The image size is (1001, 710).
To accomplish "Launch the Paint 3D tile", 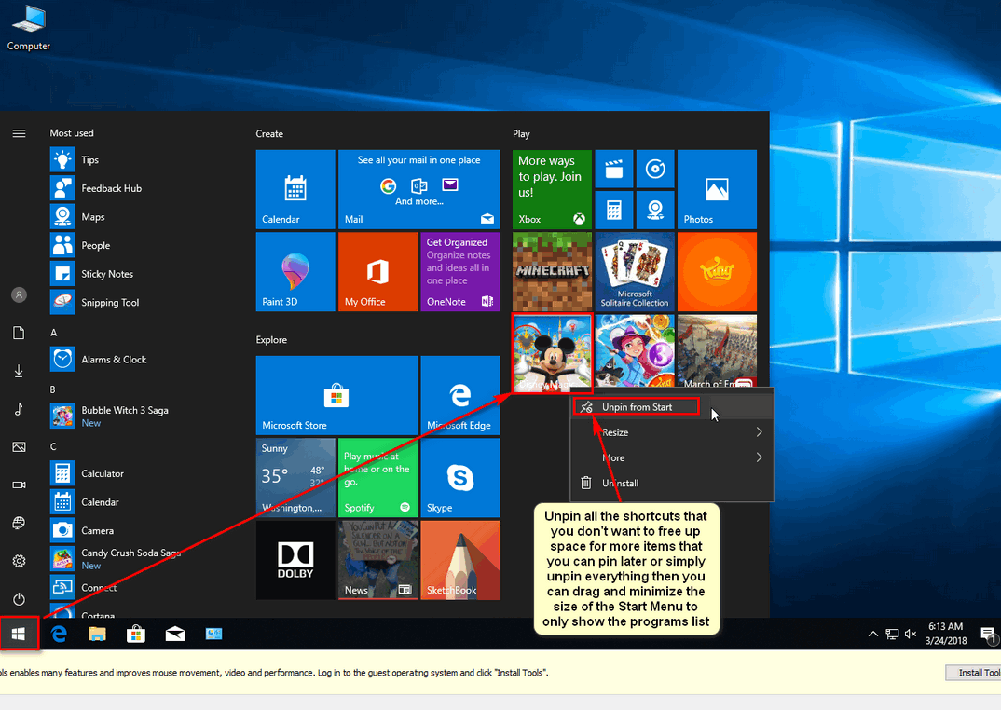I will click(x=295, y=272).
